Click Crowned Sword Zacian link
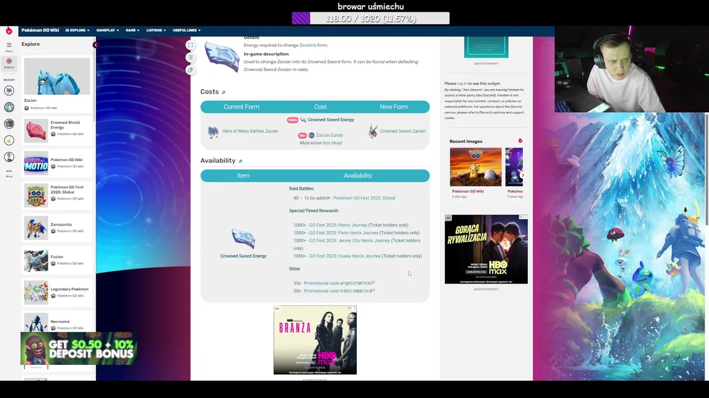Screen dimensions: 709x398 click(x=403, y=132)
